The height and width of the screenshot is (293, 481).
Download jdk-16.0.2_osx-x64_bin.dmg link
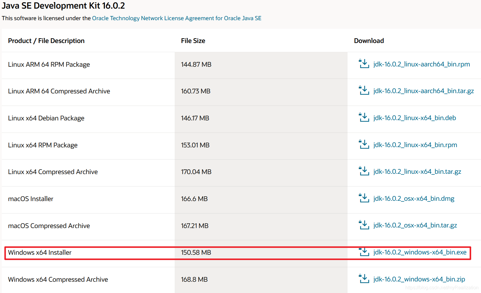coord(414,198)
